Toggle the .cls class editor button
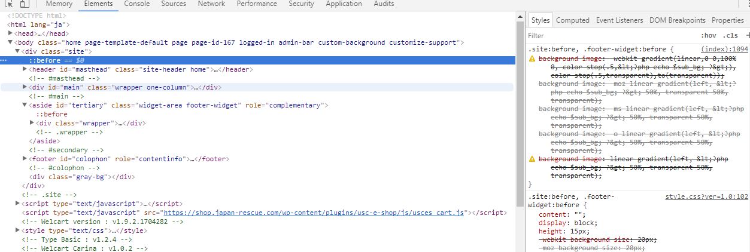The height and width of the screenshot is (252, 750). (730, 36)
